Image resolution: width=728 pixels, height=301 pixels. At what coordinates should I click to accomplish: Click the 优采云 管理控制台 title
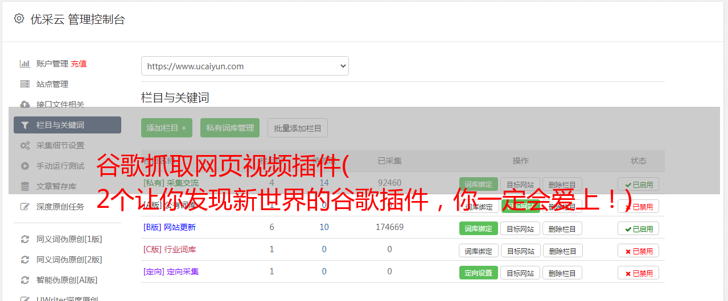77,19
